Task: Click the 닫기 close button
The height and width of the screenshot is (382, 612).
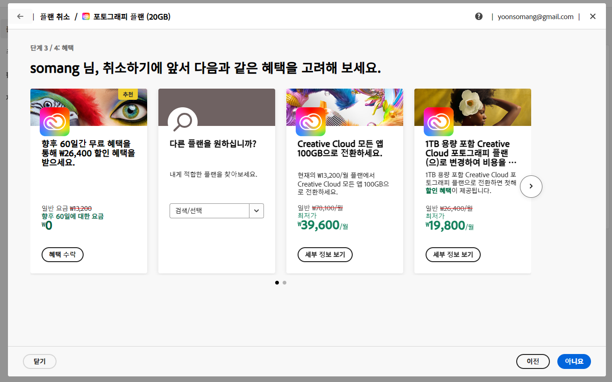Action: (x=40, y=361)
